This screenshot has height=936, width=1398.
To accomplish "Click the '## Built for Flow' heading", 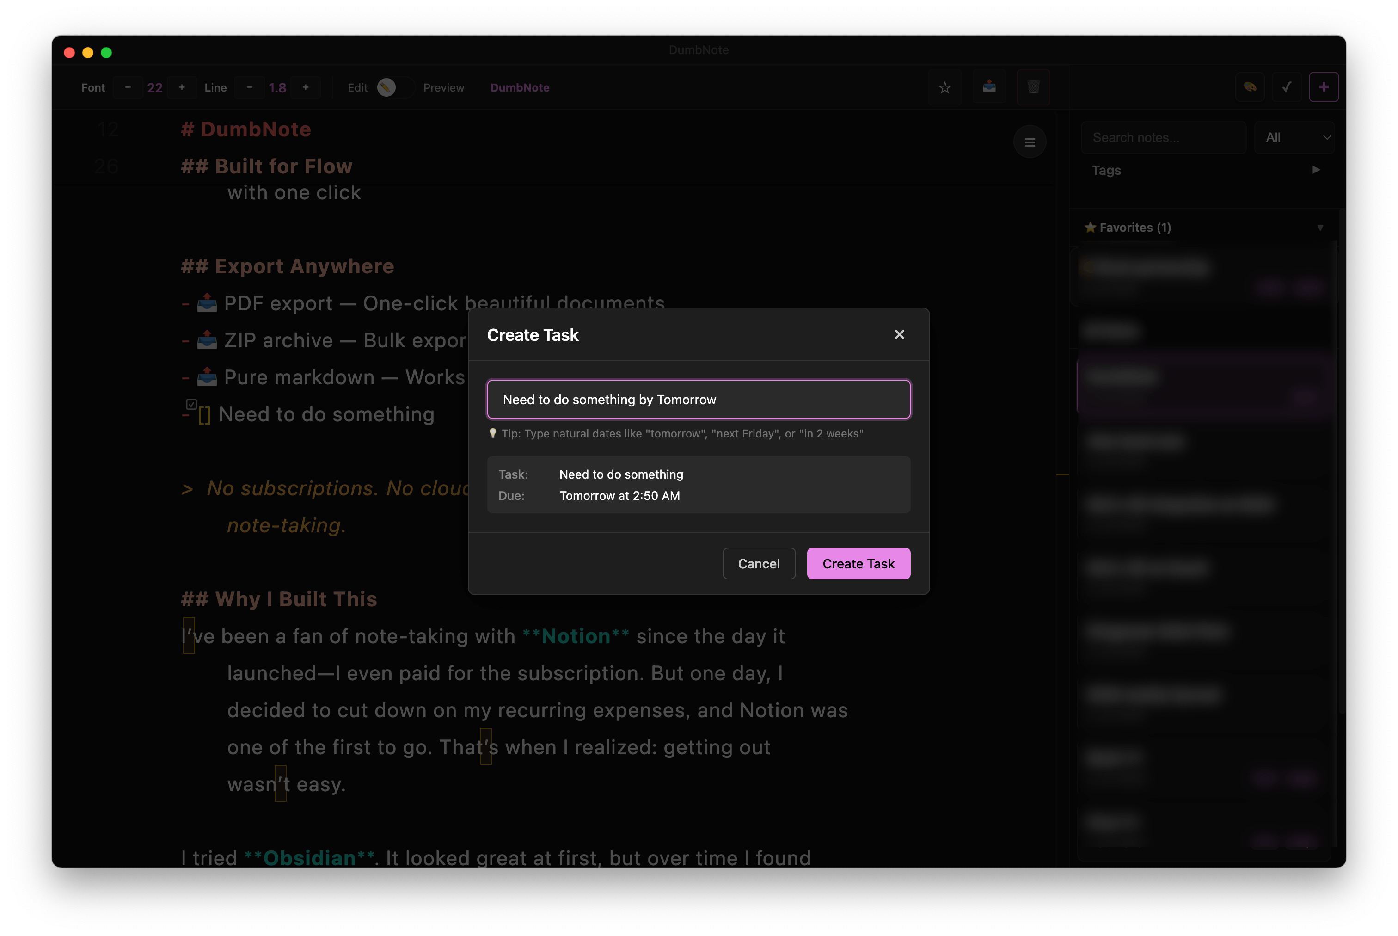I will coord(267,166).
